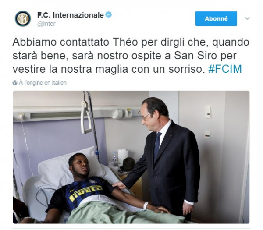Open the Inter club crest avatar
This screenshot has width=263, height=230.
tap(23, 18)
